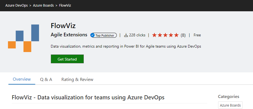The width and height of the screenshot is (253, 109).
Task: Click the FlowViz extension title heading
Action: (x=63, y=26)
